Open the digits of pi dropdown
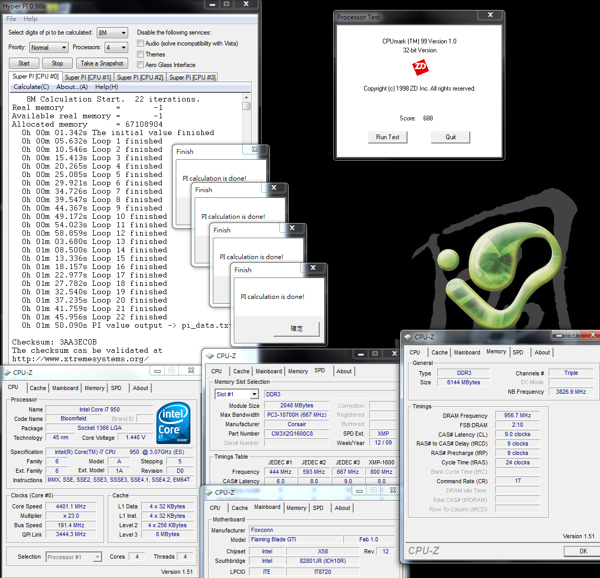This screenshot has height=578, width=600. [x=112, y=33]
